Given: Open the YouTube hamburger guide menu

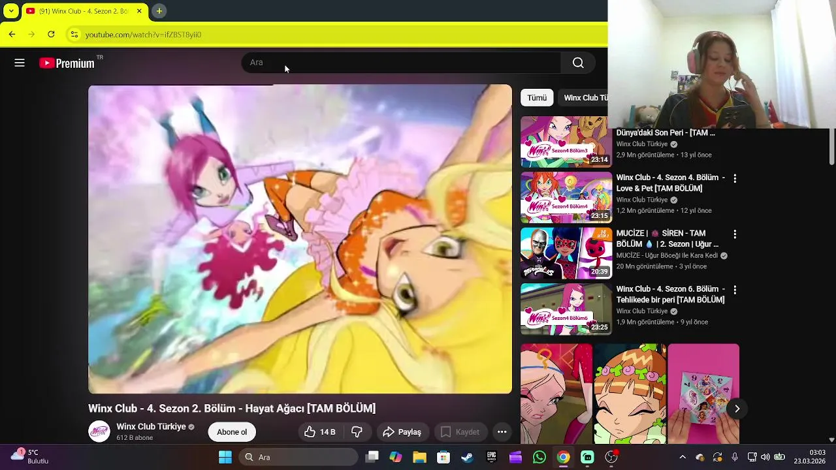Looking at the screenshot, I should 20,63.
